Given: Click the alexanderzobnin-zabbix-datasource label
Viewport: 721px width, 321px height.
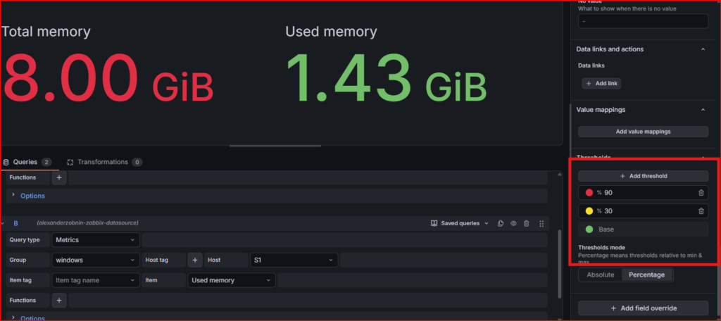Looking at the screenshot, I should pyautogui.click(x=87, y=223).
